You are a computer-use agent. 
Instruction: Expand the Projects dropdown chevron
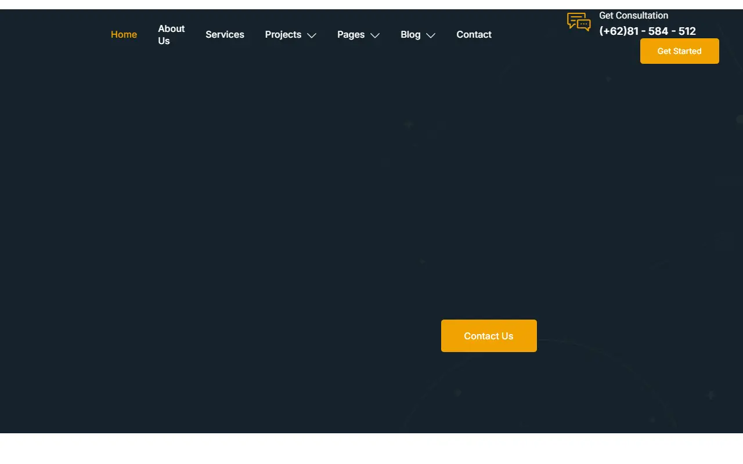point(312,35)
